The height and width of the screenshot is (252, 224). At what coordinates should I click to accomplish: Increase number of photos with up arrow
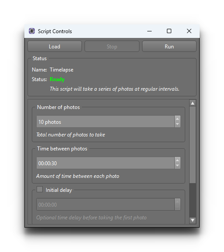click(x=177, y=119)
